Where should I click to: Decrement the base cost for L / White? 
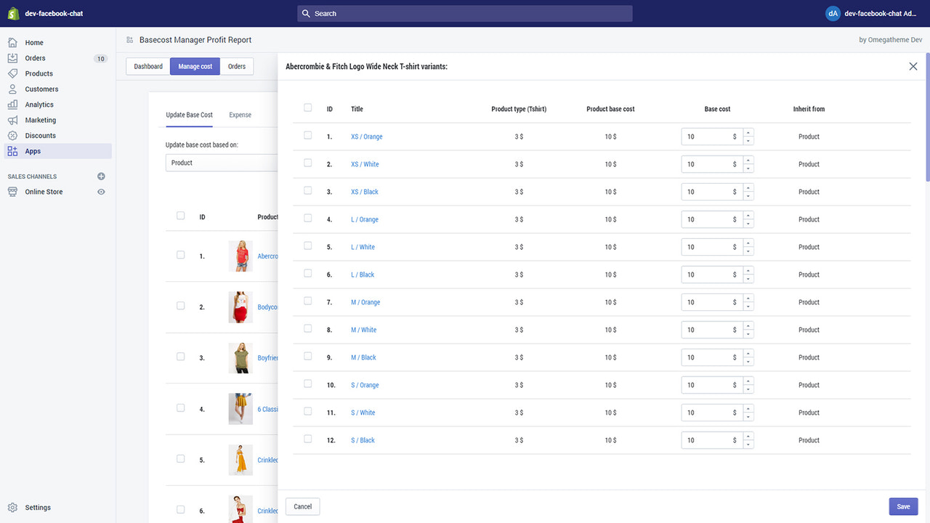tap(748, 250)
